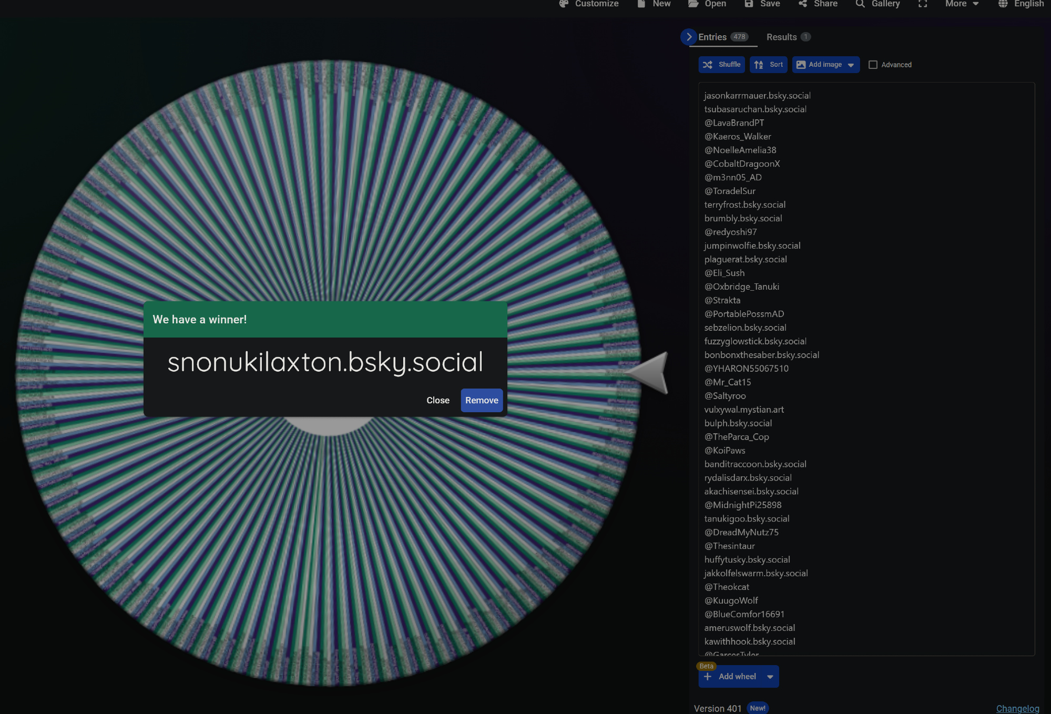Close the winner dialog
The width and height of the screenshot is (1051, 714).
[437, 400]
